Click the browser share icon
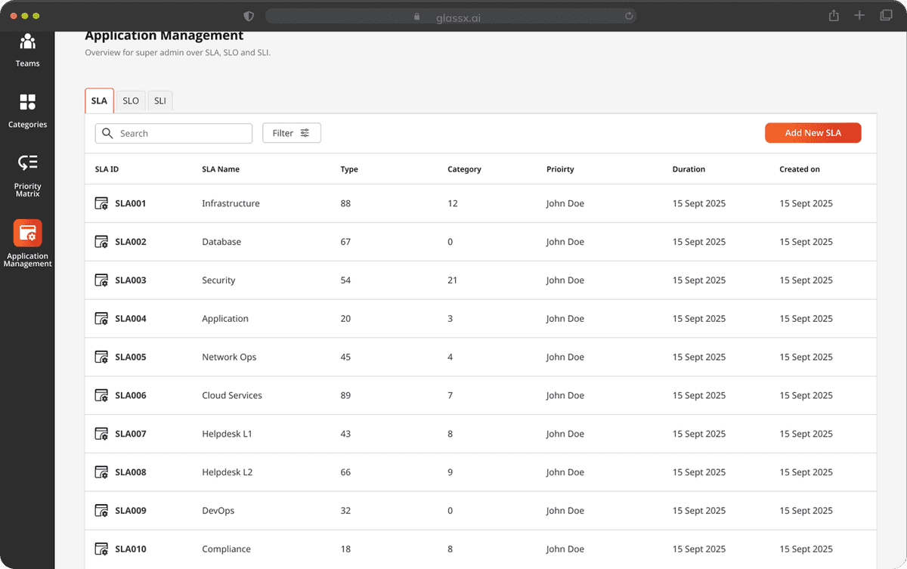The image size is (907, 569). point(834,16)
